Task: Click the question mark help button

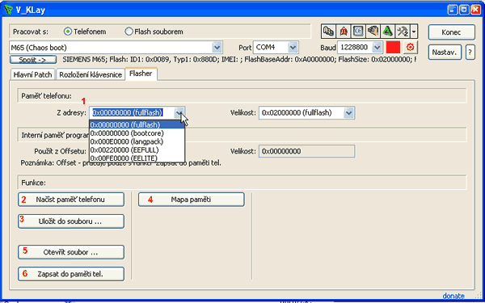Action: click(470, 53)
